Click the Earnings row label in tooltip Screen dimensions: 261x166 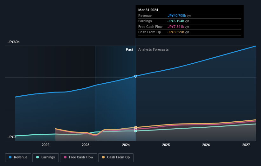tap(145, 21)
